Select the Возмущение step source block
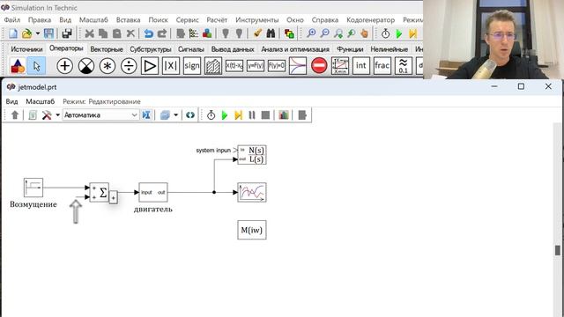This screenshot has width=564, height=317. (x=33, y=188)
